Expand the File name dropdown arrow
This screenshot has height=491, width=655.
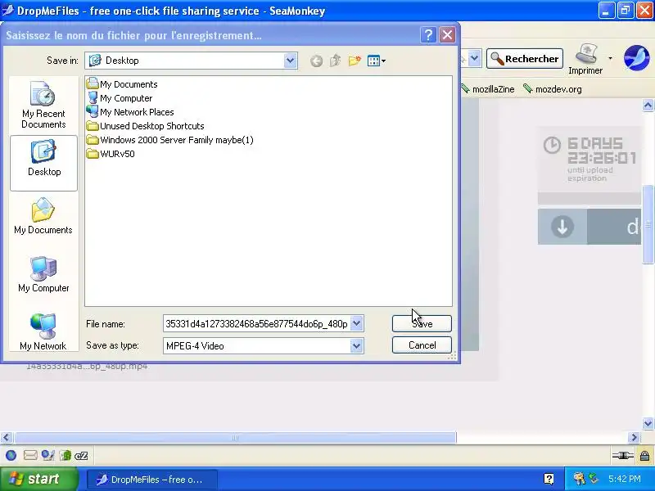pos(356,323)
